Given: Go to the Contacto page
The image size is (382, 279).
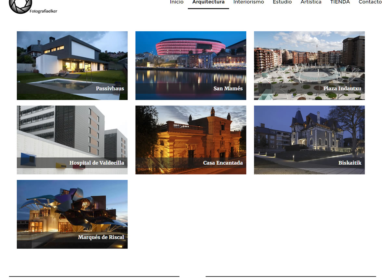Looking at the screenshot, I should pyautogui.click(x=370, y=2).
